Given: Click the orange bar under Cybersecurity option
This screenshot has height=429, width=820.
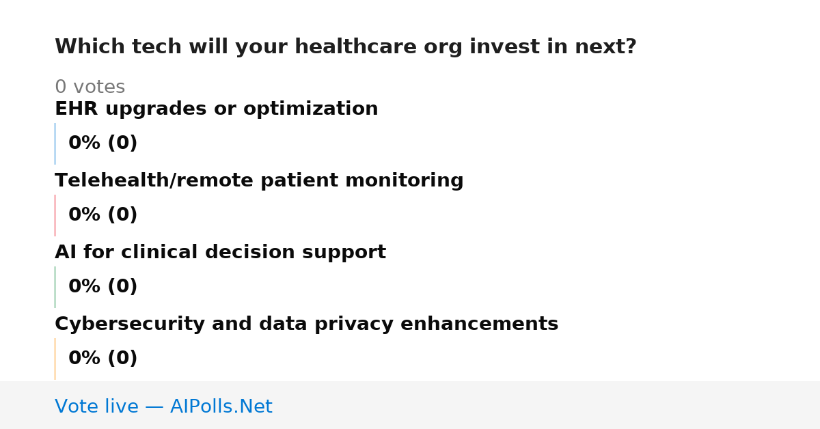Looking at the screenshot, I should coord(55,359).
